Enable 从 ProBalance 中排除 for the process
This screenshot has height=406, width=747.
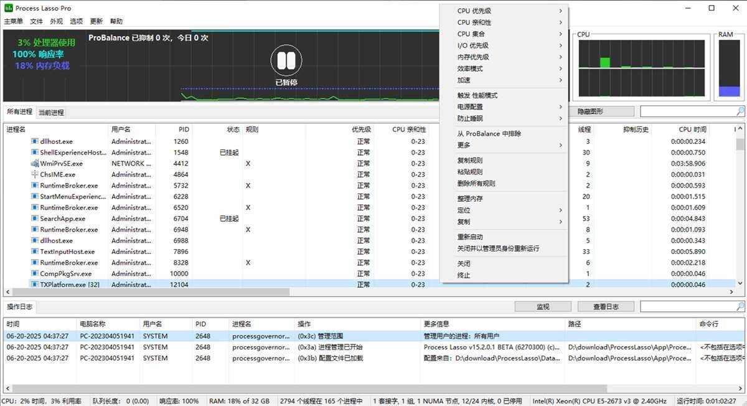[489, 133]
